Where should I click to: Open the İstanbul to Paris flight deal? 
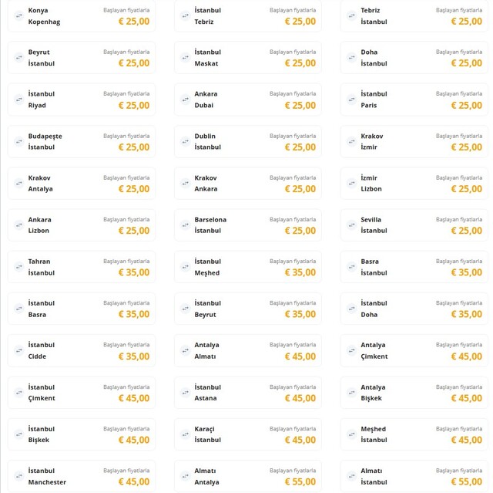point(414,100)
